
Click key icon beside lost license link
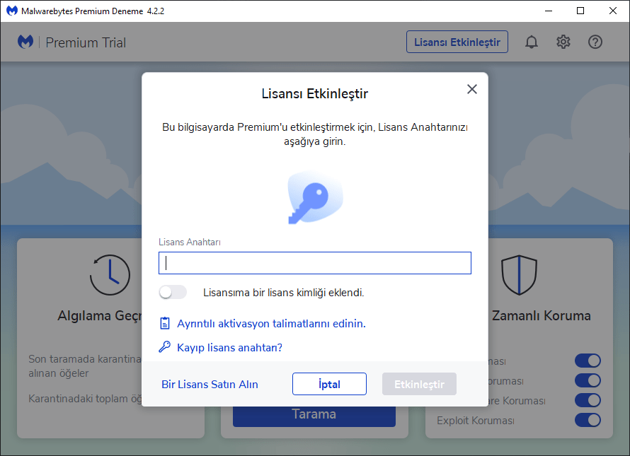tap(165, 347)
